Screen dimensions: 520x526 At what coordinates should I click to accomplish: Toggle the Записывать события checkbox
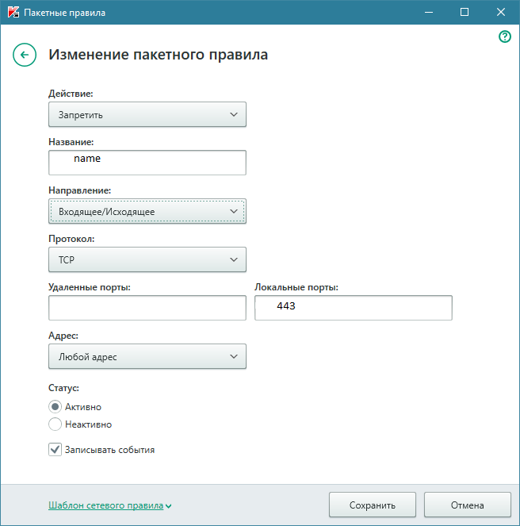coord(55,450)
